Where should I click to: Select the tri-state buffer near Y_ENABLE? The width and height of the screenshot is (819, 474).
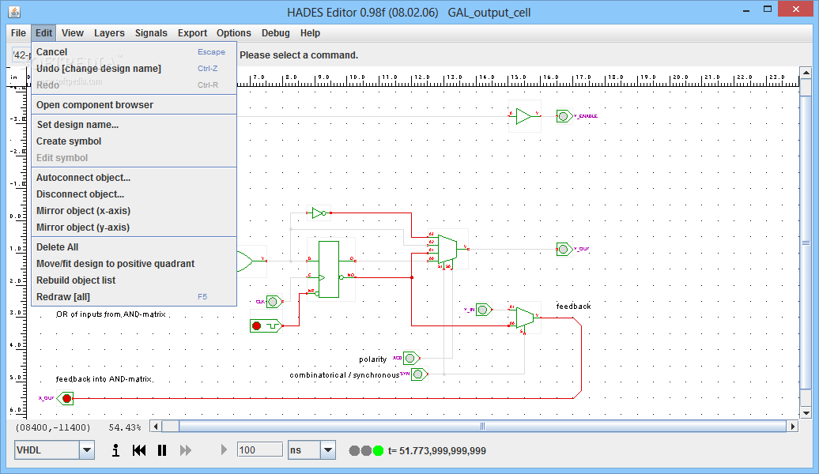pyautogui.click(x=524, y=116)
